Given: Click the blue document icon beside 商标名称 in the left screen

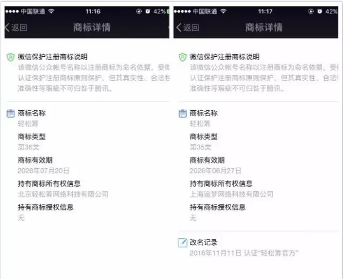Looking at the screenshot, I should 11,114.
